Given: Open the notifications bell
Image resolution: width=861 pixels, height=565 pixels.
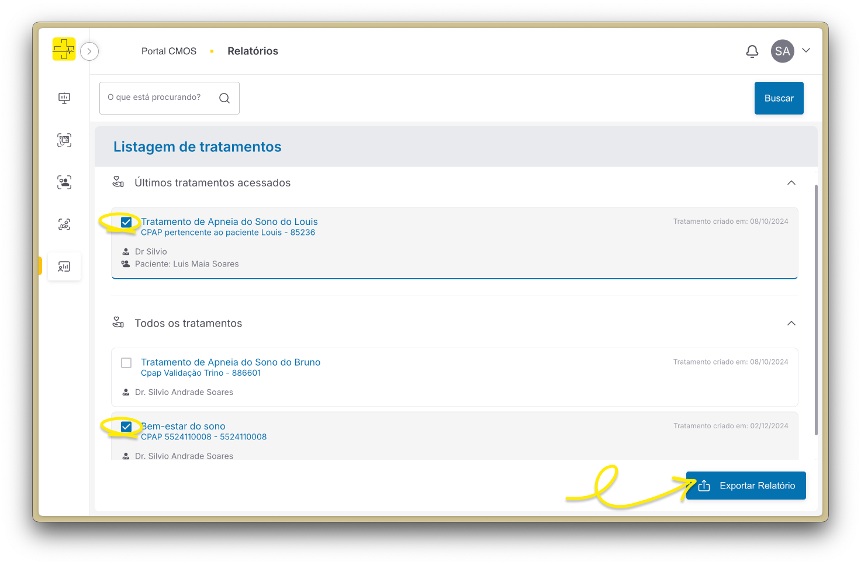Looking at the screenshot, I should tap(752, 51).
